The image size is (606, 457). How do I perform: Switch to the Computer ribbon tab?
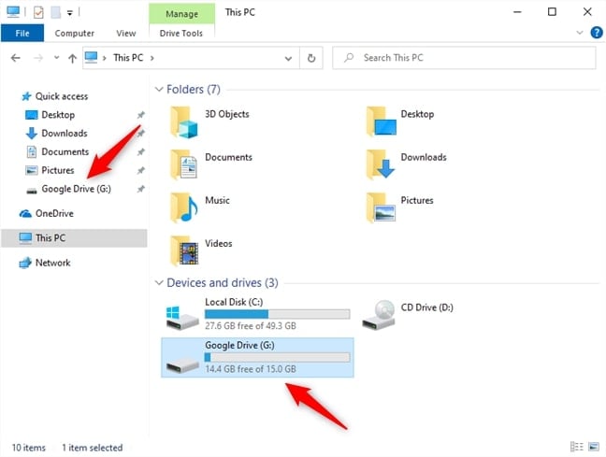74,34
